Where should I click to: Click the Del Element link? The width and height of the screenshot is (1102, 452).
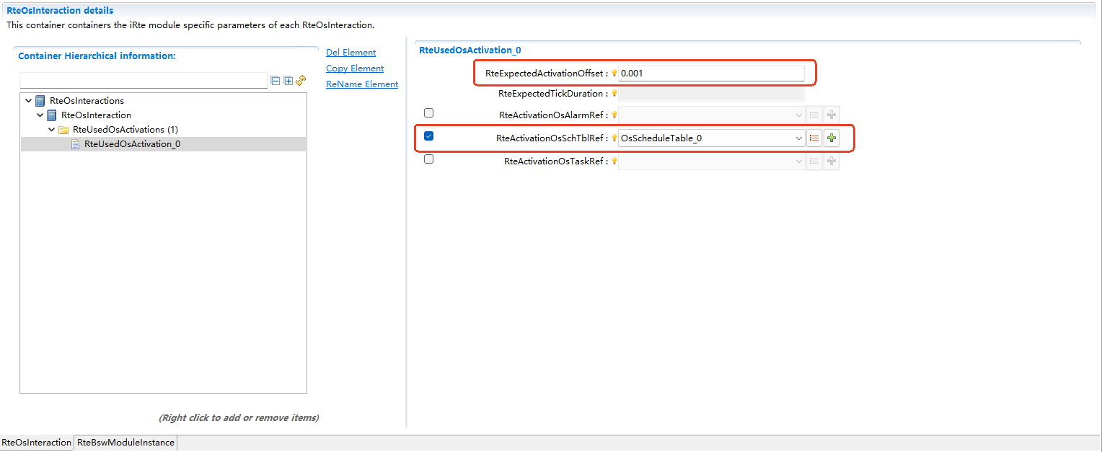pyautogui.click(x=351, y=53)
